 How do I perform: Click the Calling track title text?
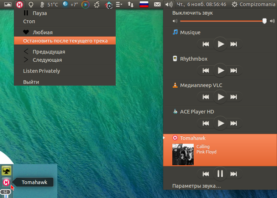coord(203,146)
